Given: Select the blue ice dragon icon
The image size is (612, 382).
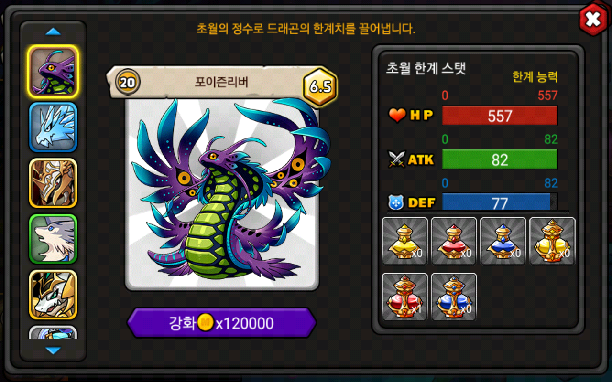Looking at the screenshot, I should click(x=53, y=127).
